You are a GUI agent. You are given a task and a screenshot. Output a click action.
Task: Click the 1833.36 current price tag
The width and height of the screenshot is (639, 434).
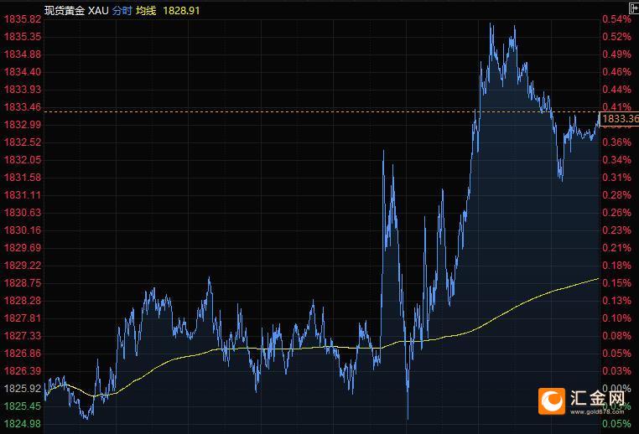point(620,118)
